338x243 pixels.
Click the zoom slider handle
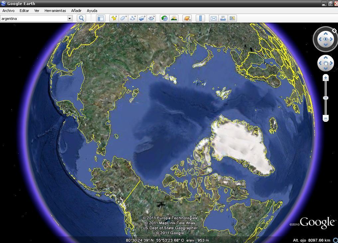click(x=326, y=98)
